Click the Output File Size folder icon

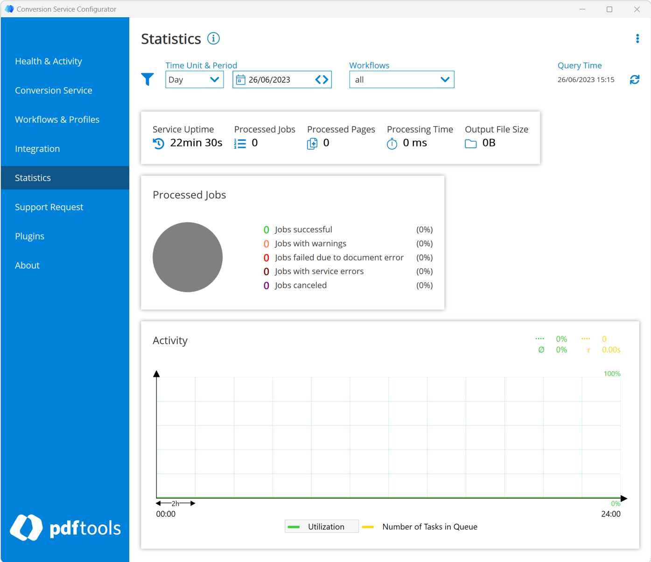(470, 143)
